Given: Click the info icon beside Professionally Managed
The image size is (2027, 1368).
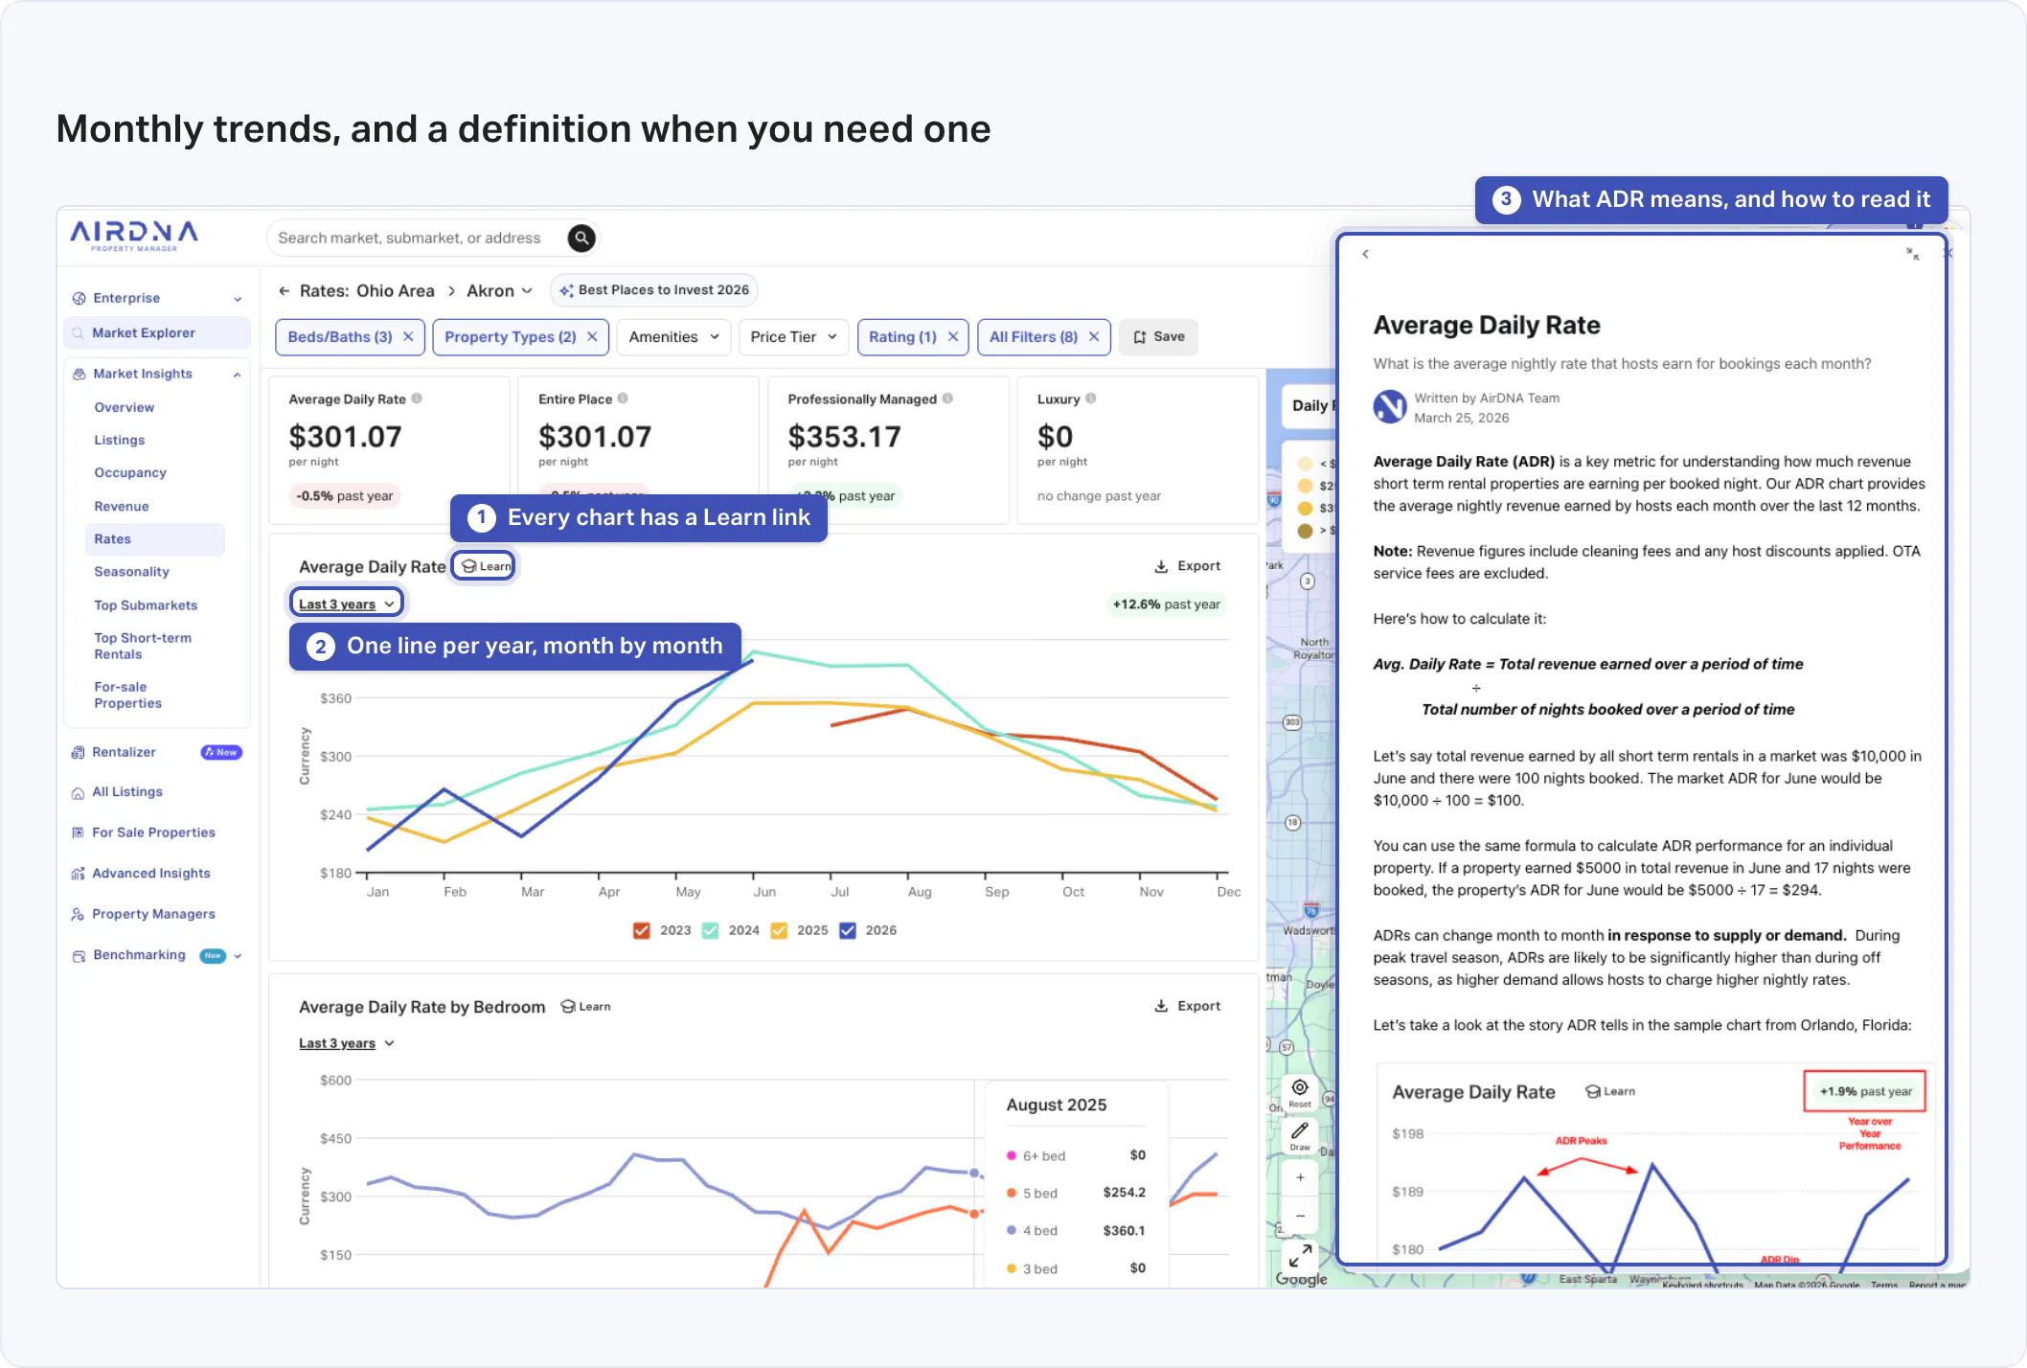Looking at the screenshot, I should click(x=947, y=399).
